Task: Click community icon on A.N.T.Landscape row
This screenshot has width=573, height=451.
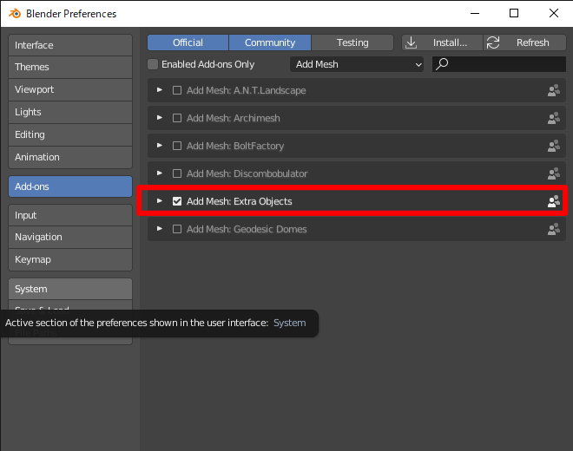Action: pos(554,90)
